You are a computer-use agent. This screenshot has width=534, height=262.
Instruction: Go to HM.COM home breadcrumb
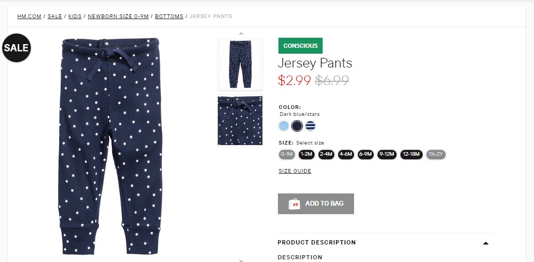coord(29,16)
